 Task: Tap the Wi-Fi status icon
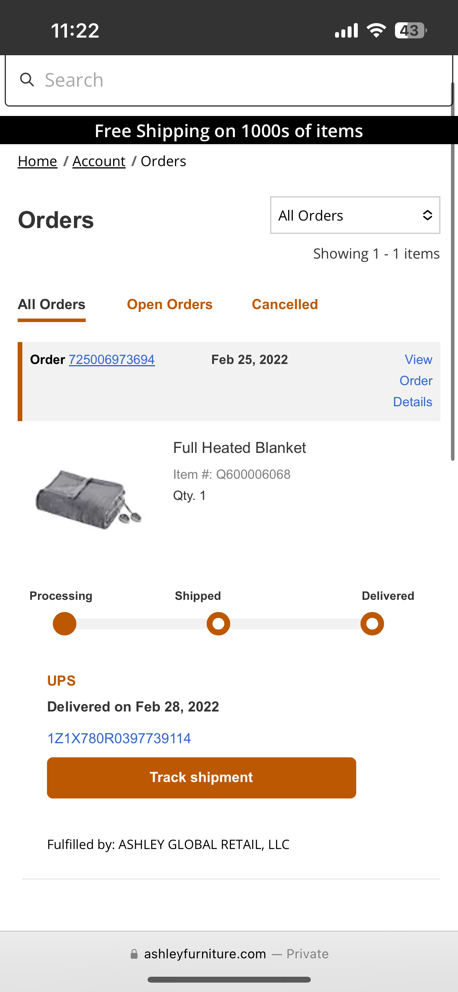tap(376, 30)
